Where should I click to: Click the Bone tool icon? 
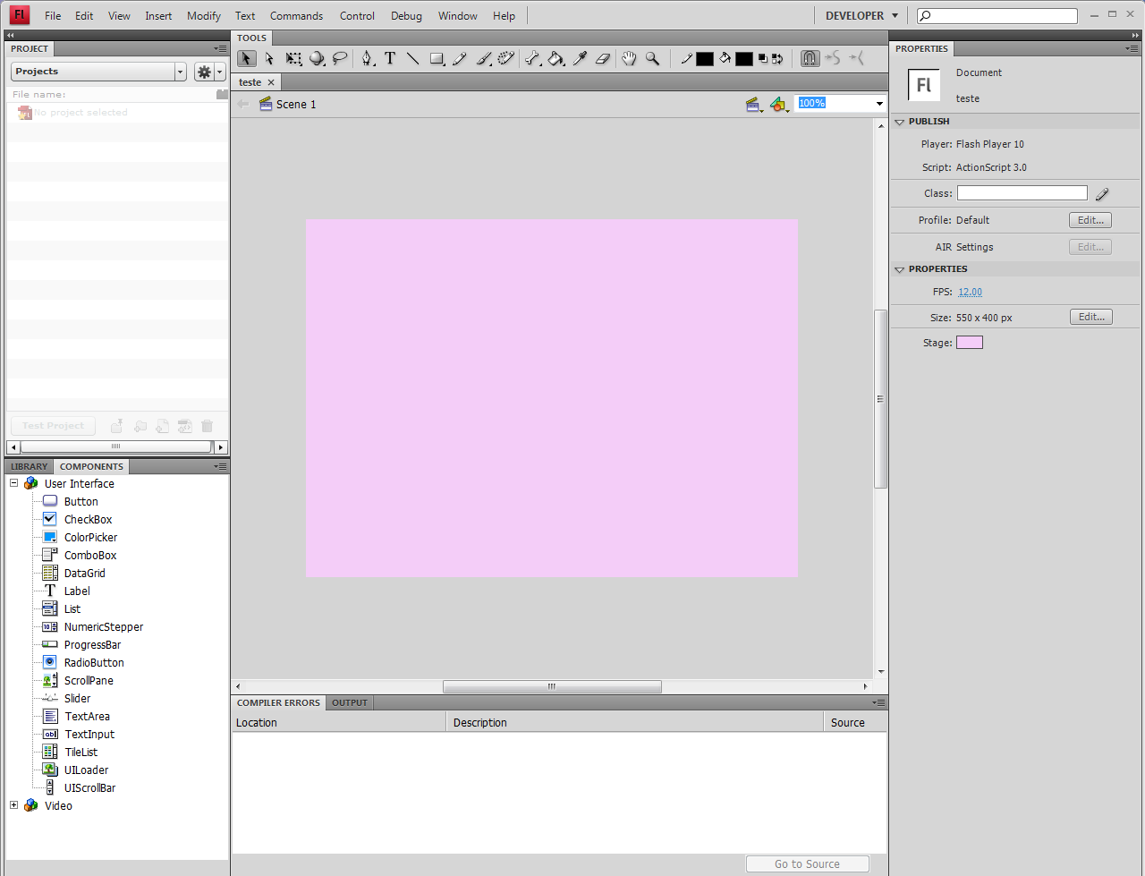[x=532, y=58]
